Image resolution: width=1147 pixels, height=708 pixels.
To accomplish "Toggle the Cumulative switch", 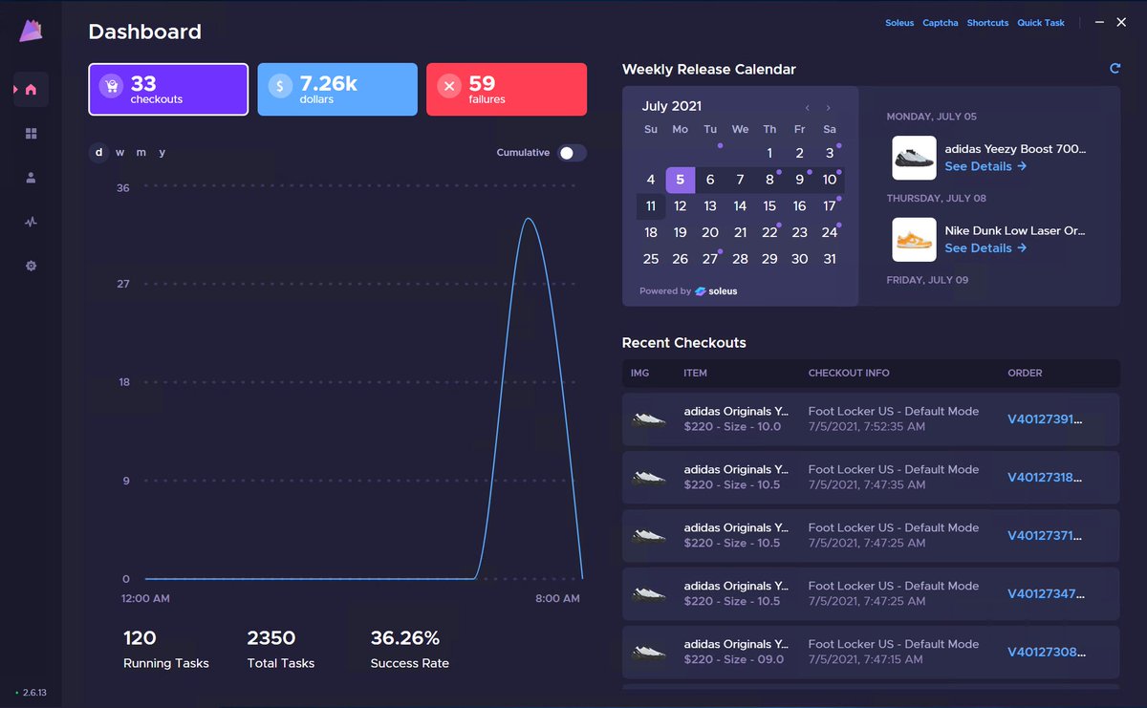I will (572, 153).
